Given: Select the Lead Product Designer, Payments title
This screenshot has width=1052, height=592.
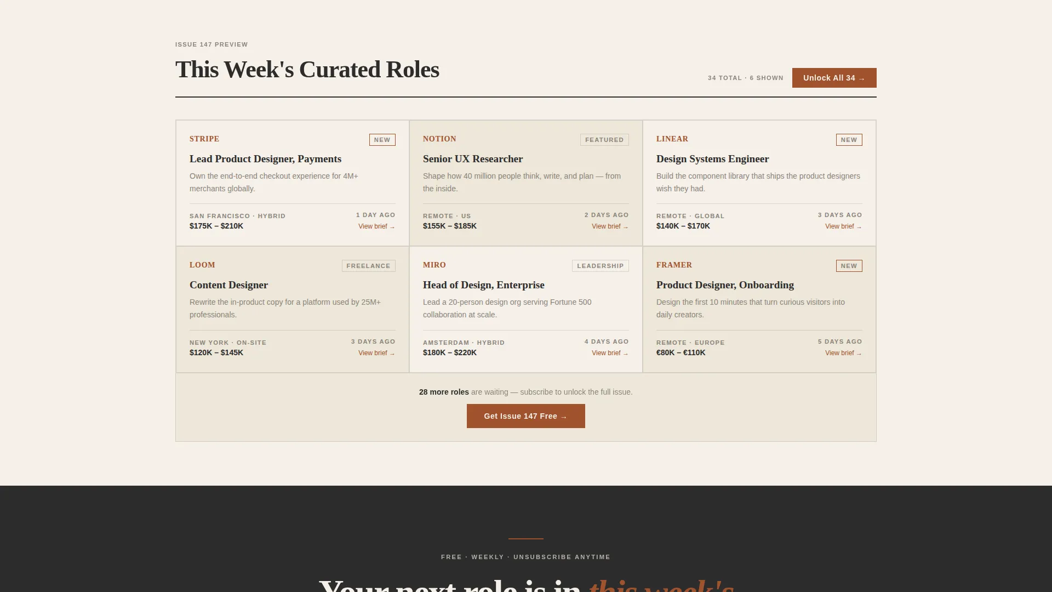Looking at the screenshot, I should (265, 159).
